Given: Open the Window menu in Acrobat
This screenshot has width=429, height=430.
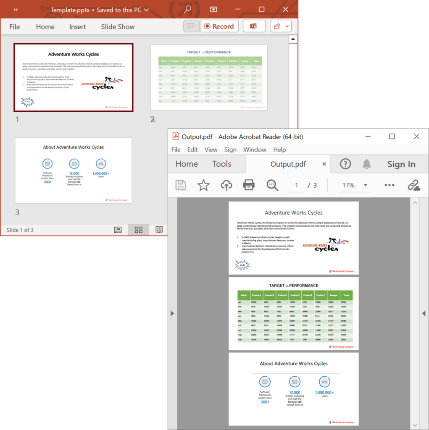Looking at the screenshot, I should click(x=255, y=149).
